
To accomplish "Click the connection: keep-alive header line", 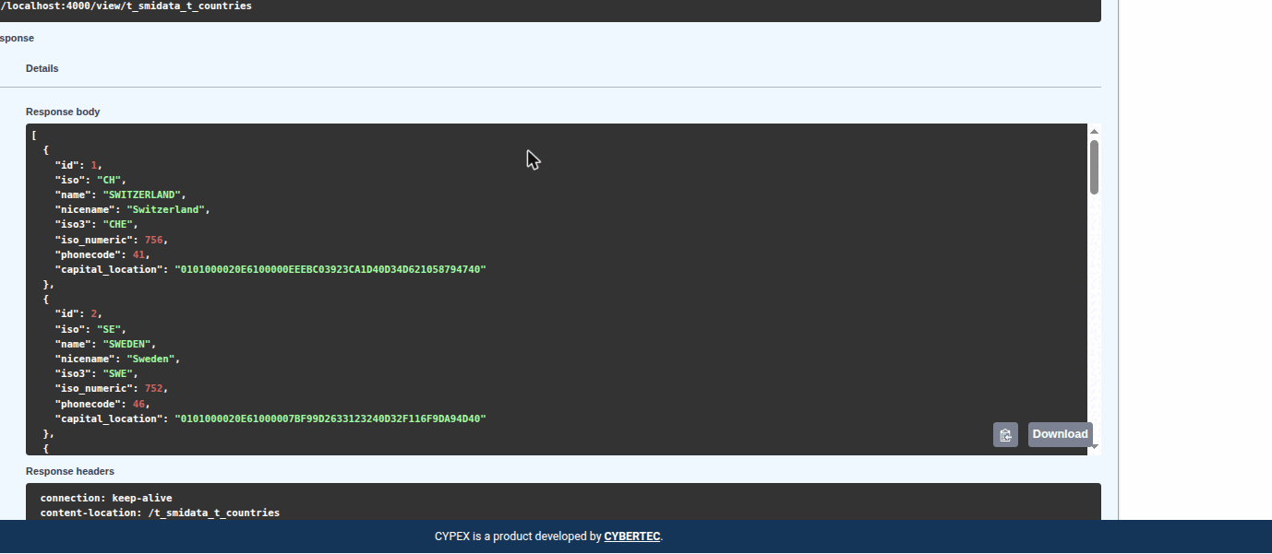I will point(106,498).
